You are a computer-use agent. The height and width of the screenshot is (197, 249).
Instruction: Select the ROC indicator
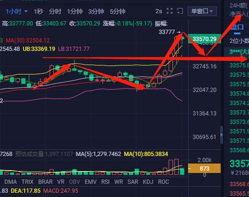click(164, 182)
